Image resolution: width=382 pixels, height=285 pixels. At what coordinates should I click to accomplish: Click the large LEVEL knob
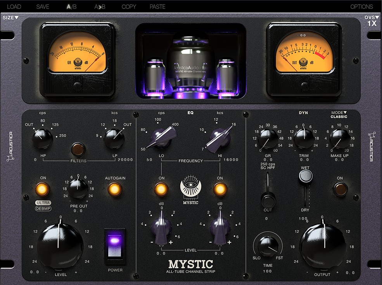tap(60, 246)
